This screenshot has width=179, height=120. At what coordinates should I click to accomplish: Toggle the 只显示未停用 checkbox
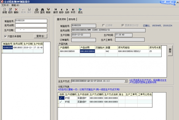pos(5,36)
